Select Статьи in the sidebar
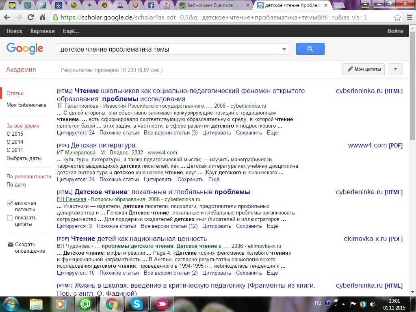The image size is (416, 312). pos(15,93)
